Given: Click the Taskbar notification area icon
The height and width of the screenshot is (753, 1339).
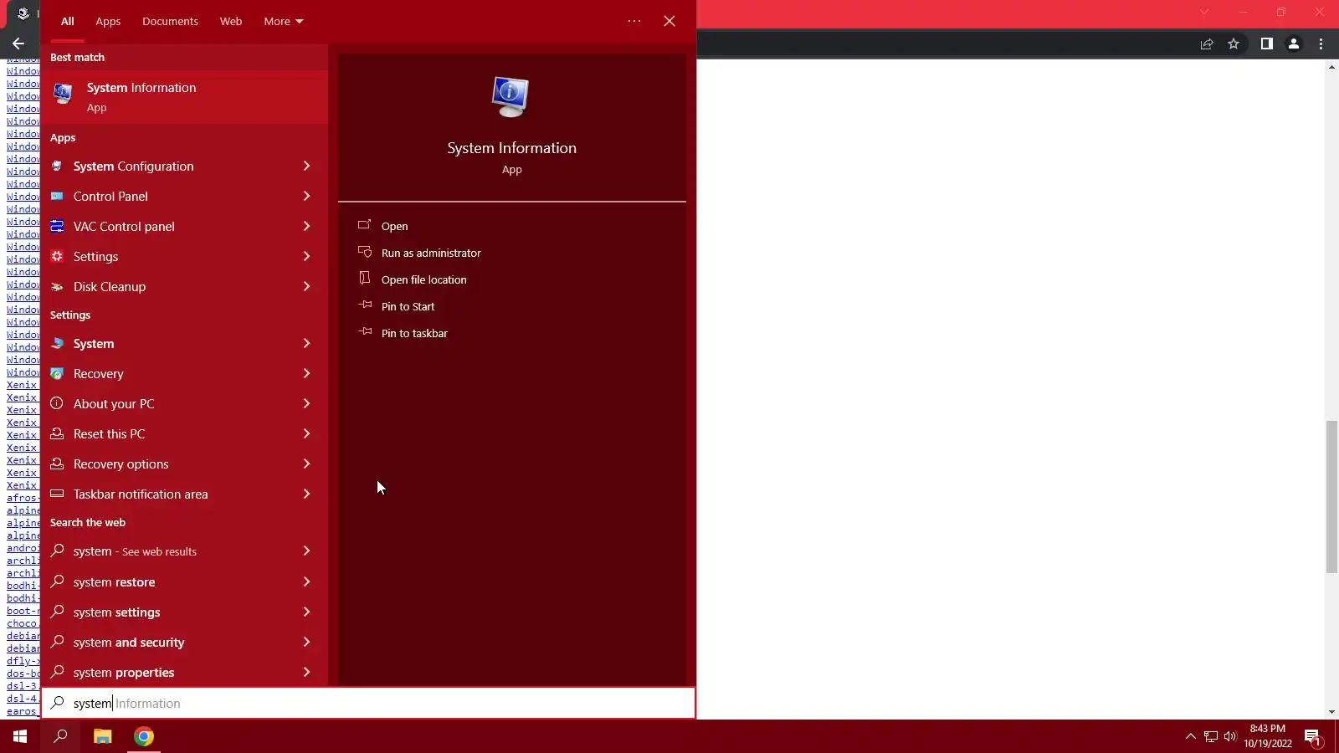Looking at the screenshot, I should click(57, 494).
